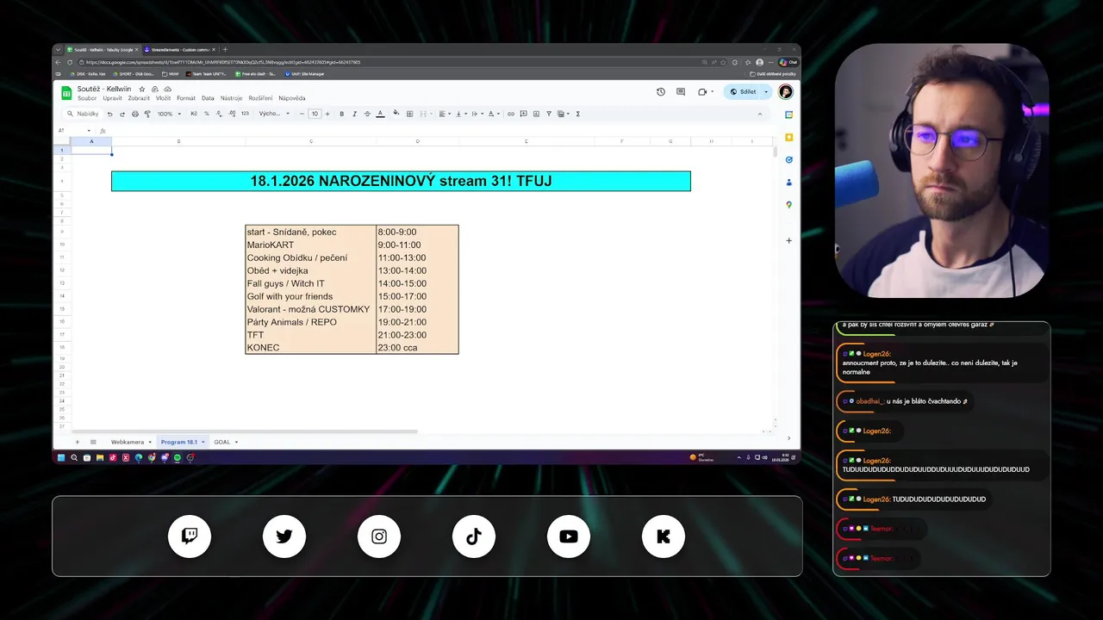Image resolution: width=1103 pixels, height=620 pixels.
Task: Open Spotify from the taskbar
Action: coord(178,457)
